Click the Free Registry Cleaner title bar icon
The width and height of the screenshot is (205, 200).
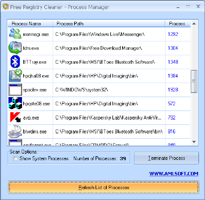coord(5,7)
